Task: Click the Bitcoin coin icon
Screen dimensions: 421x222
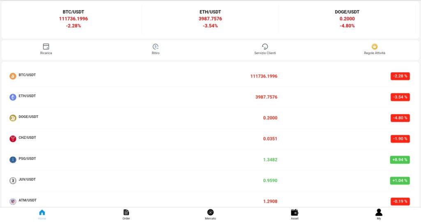Action: (13, 76)
